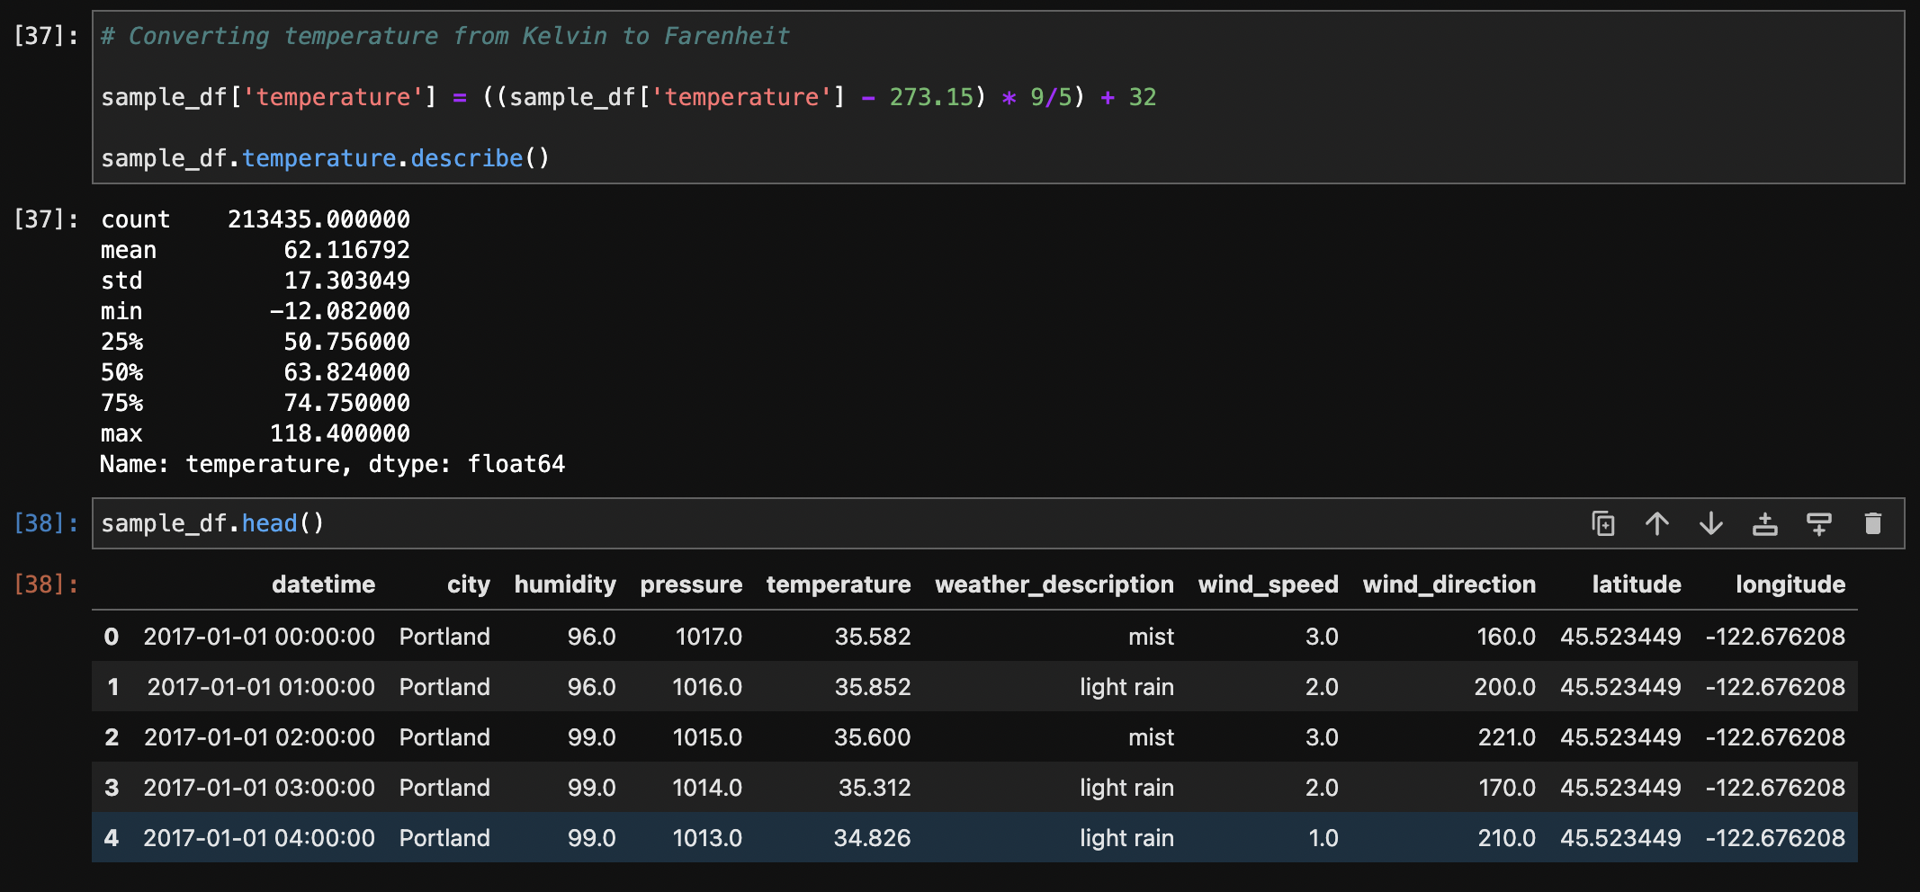This screenshot has height=892, width=1920.
Task: Click temperature value 35.312
Action: point(875,788)
